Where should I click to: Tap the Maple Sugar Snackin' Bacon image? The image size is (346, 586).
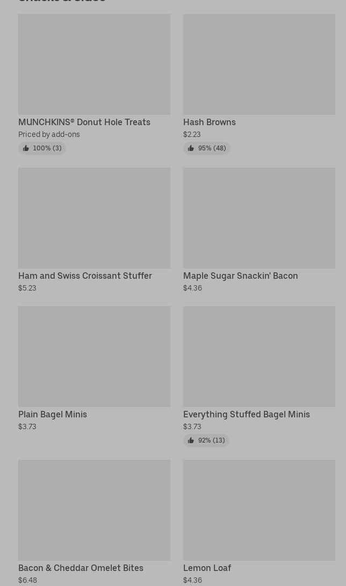259,218
